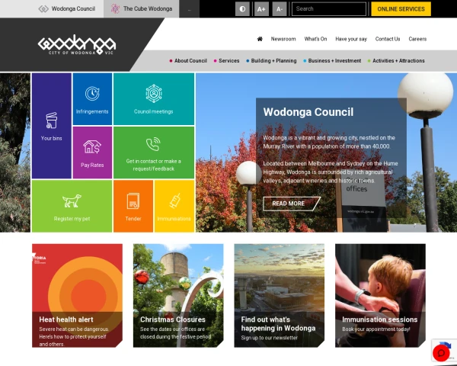
Task: Click the ONLINE SERVICES button
Action: pos(401,9)
